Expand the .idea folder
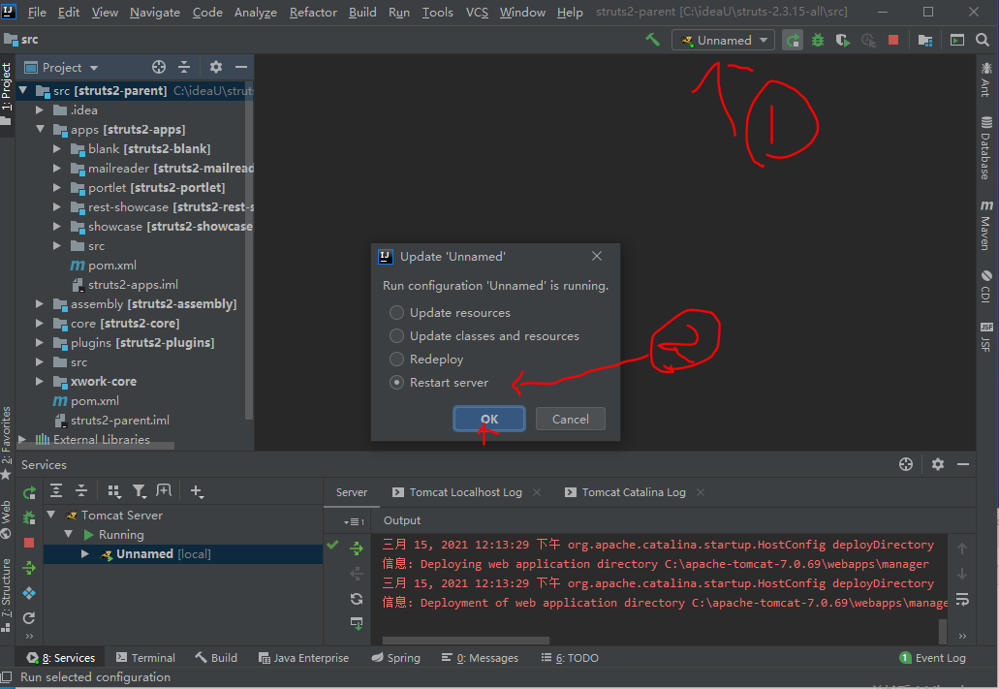The height and width of the screenshot is (689, 999). click(x=40, y=110)
